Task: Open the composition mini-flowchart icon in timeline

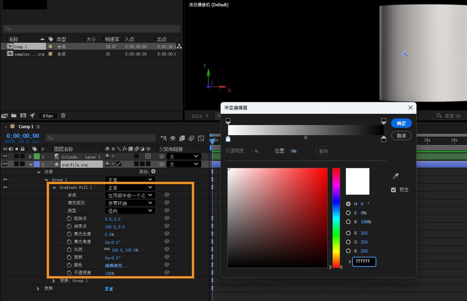Action: pos(163,138)
